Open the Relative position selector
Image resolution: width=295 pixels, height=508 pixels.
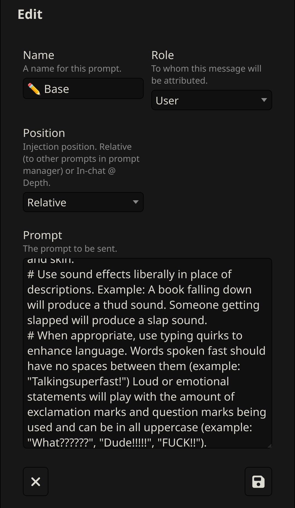(x=83, y=202)
